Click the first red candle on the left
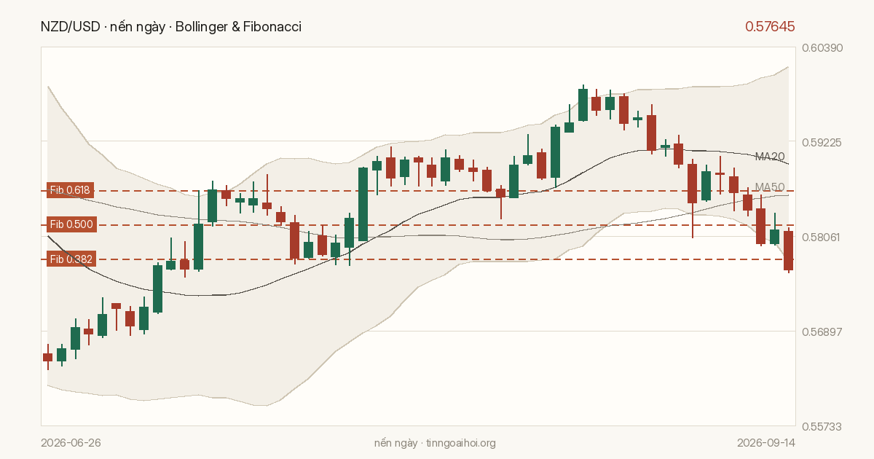Screen dimensions: 874x459 coord(47,357)
